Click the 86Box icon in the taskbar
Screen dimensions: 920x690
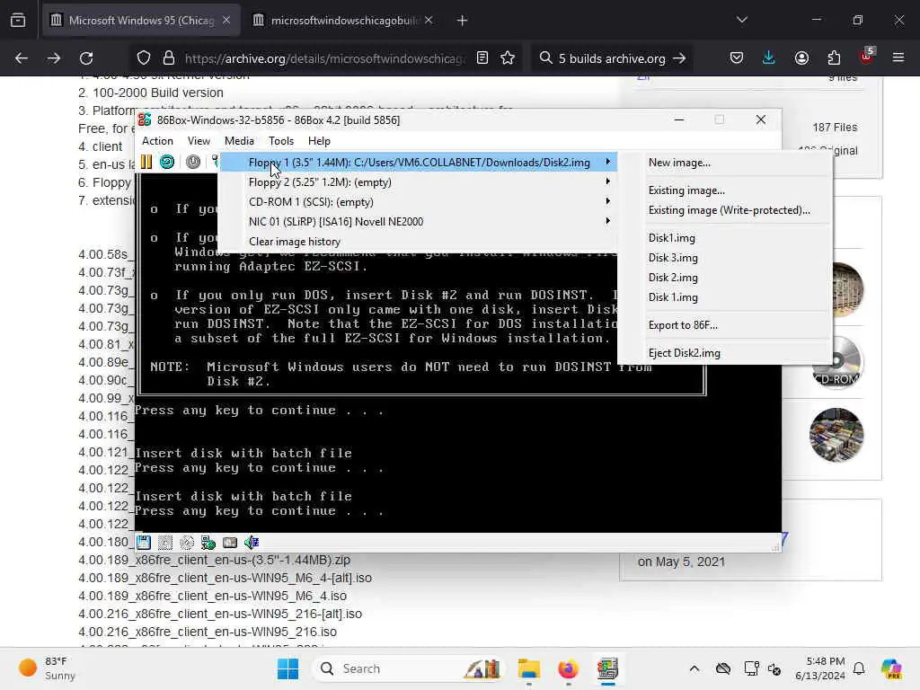[607, 668]
